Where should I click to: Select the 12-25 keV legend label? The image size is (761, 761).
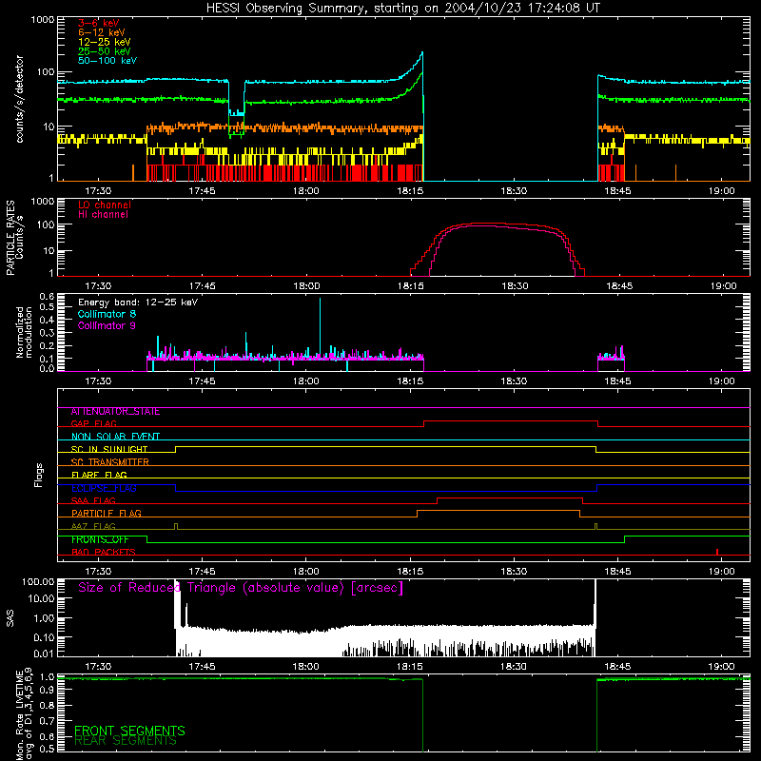pyautogui.click(x=104, y=42)
